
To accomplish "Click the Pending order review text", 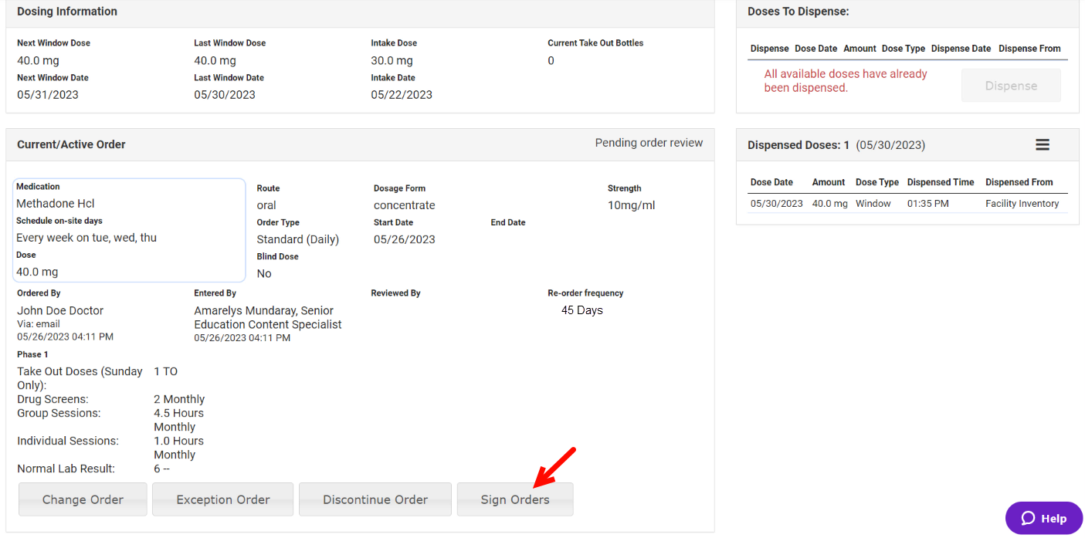I will [649, 143].
